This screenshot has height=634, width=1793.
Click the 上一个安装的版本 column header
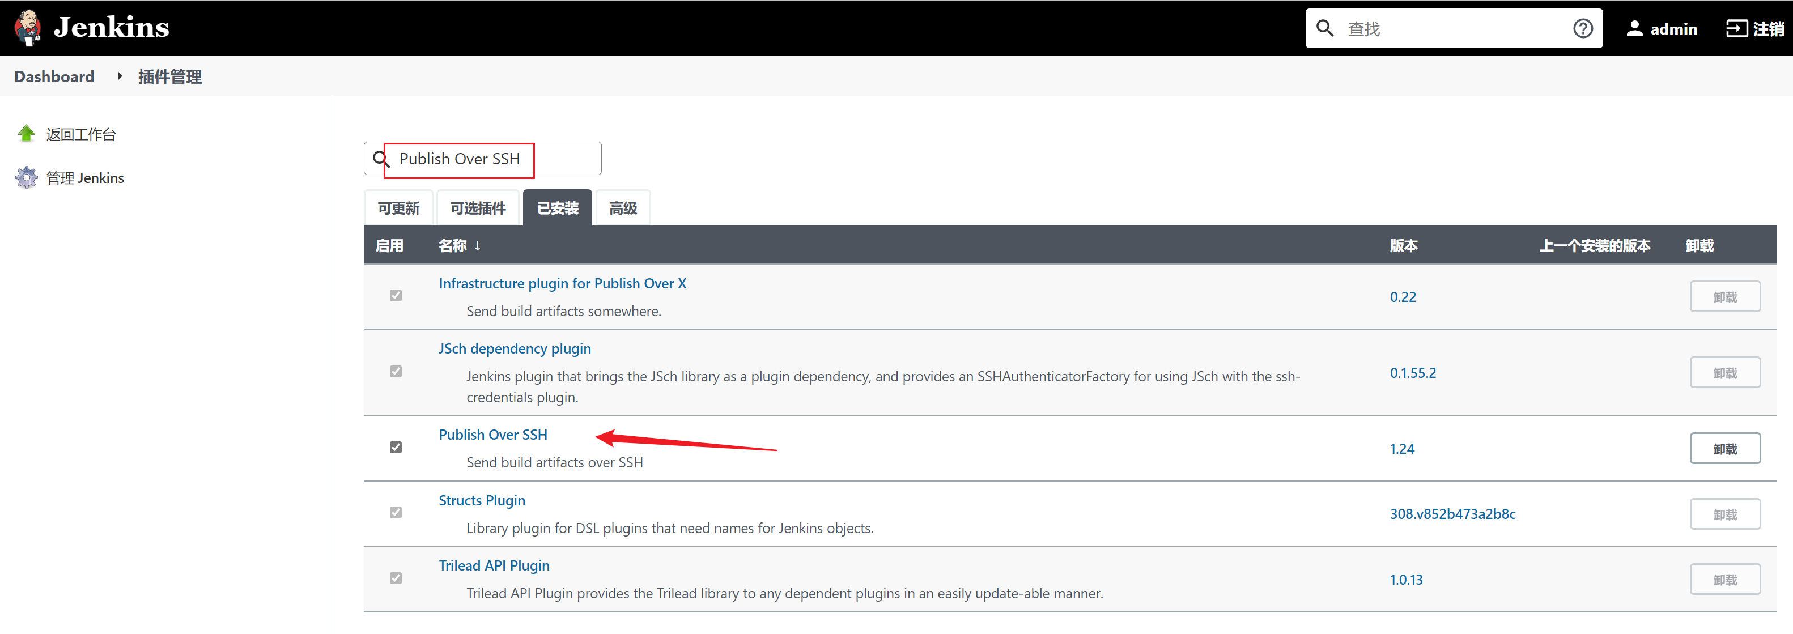tap(1595, 246)
